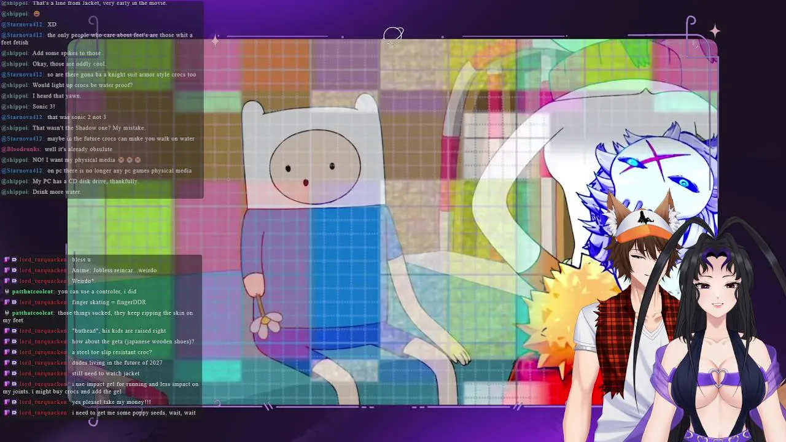Select chat message 'Okay, those are oddly cool.'
Viewport: 786px width, 442px height.
[69, 64]
